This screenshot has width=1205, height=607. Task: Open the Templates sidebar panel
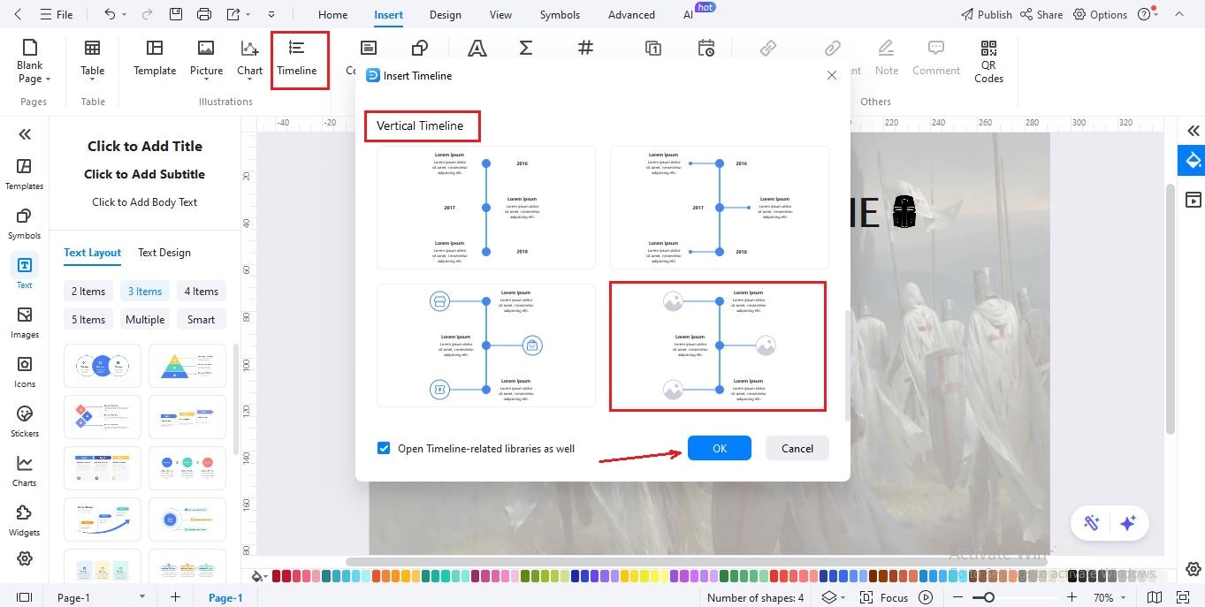pos(25,174)
